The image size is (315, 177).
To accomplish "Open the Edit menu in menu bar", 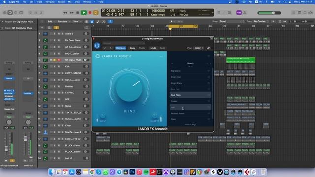I will click(x=31, y=2).
